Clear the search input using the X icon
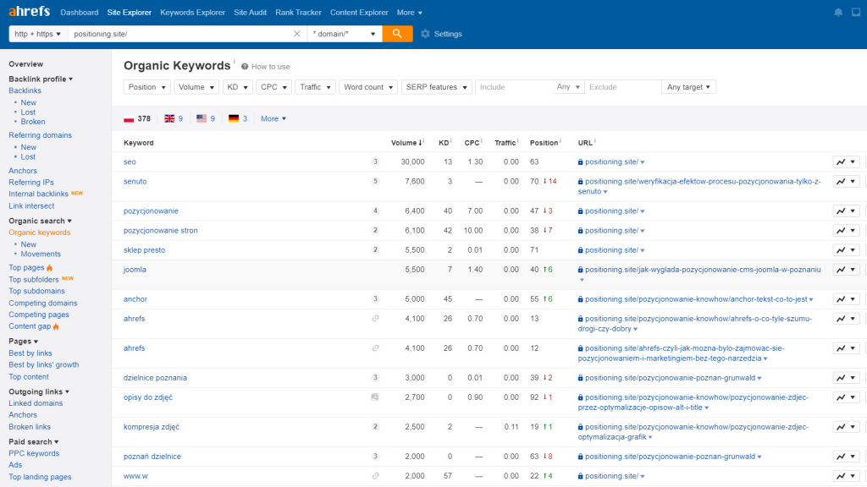The height and width of the screenshot is (487, 867). tap(297, 34)
